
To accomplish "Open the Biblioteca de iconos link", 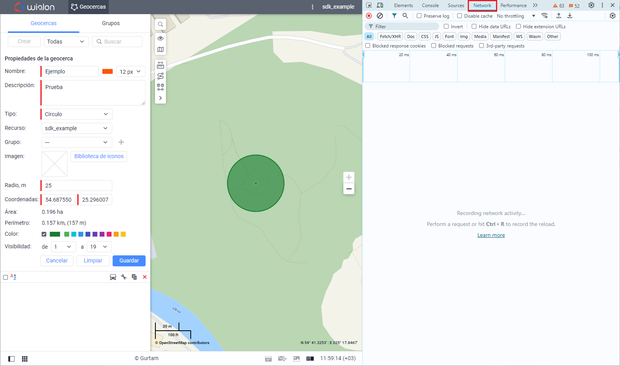I will point(99,156).
